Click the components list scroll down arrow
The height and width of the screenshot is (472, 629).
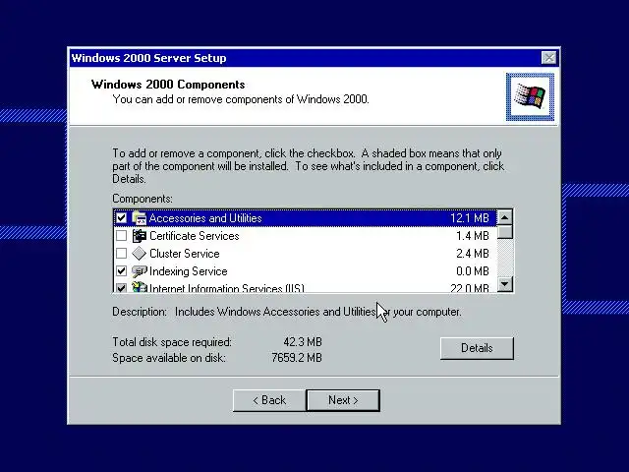(x=504, y=284)
